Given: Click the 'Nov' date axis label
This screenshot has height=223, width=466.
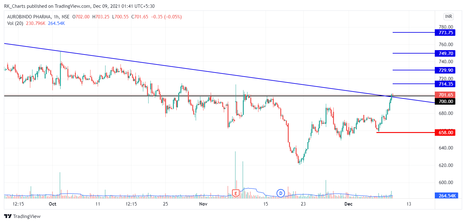Looking at the screenshot, I should (x=203, y=204).
